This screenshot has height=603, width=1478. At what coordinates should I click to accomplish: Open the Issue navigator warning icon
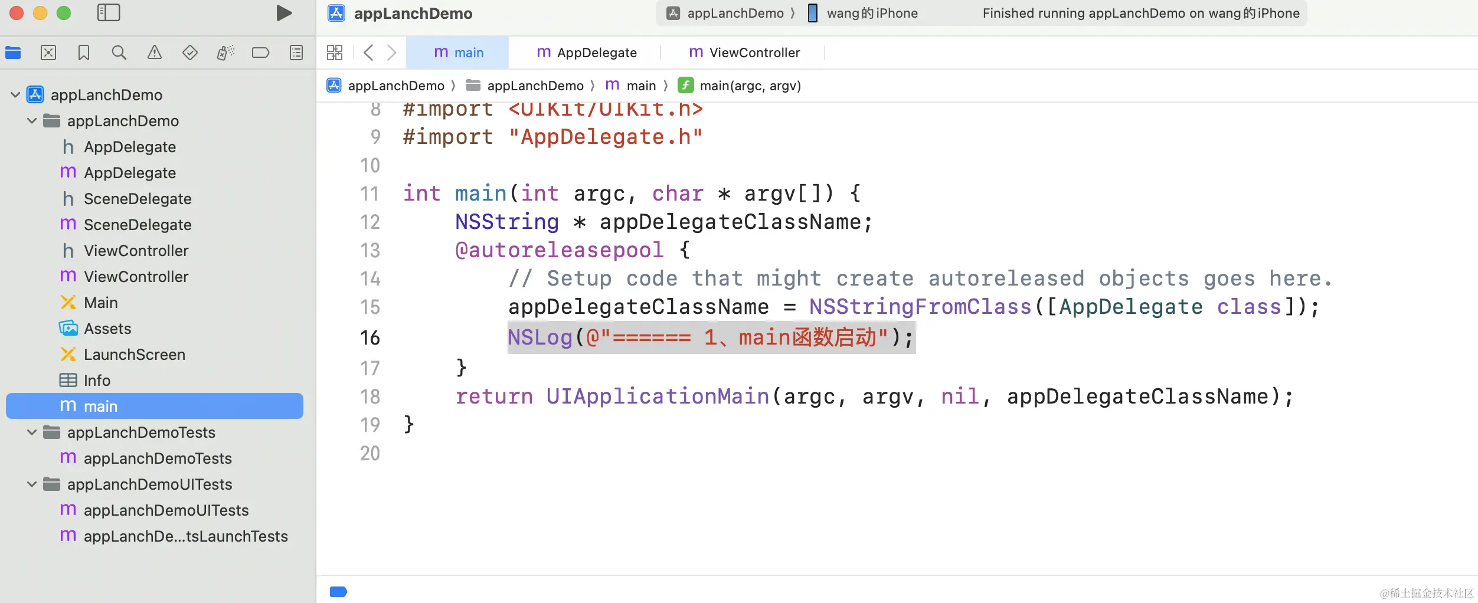click(155, 53)
